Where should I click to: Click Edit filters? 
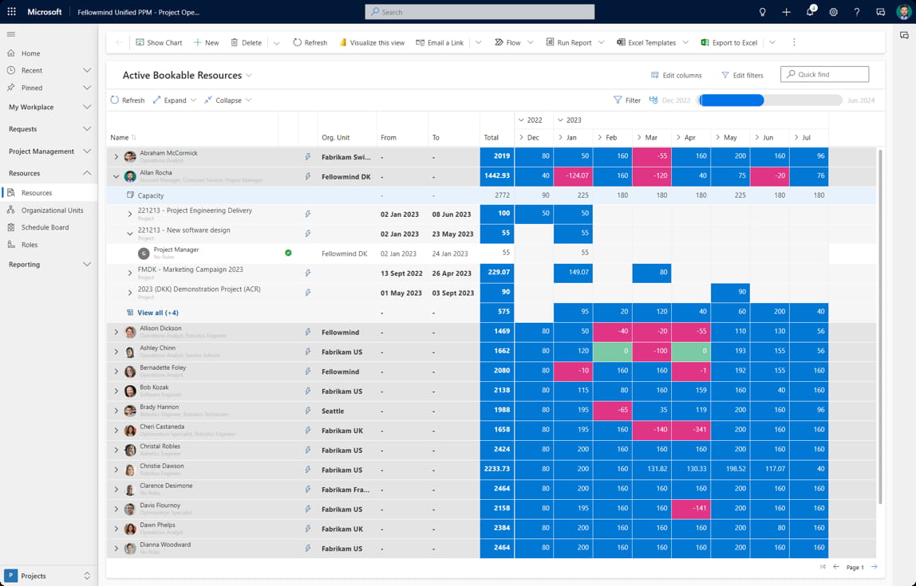click(x=742, y=75)
